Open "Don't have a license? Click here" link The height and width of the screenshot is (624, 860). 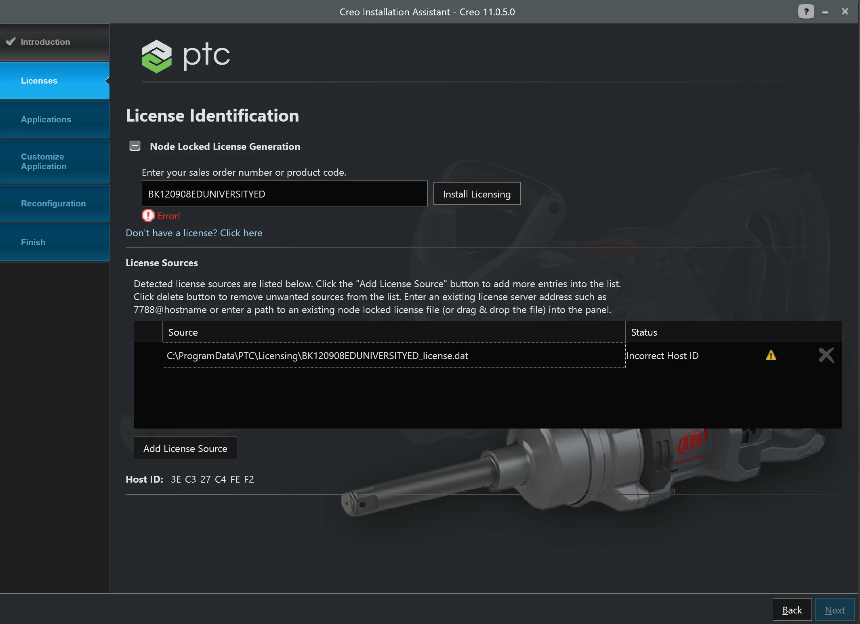coord(194,233)
